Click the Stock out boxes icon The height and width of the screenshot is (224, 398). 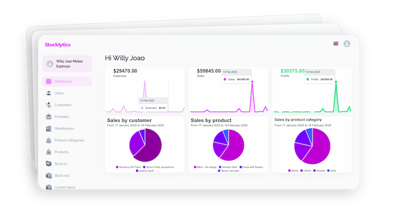48,175
